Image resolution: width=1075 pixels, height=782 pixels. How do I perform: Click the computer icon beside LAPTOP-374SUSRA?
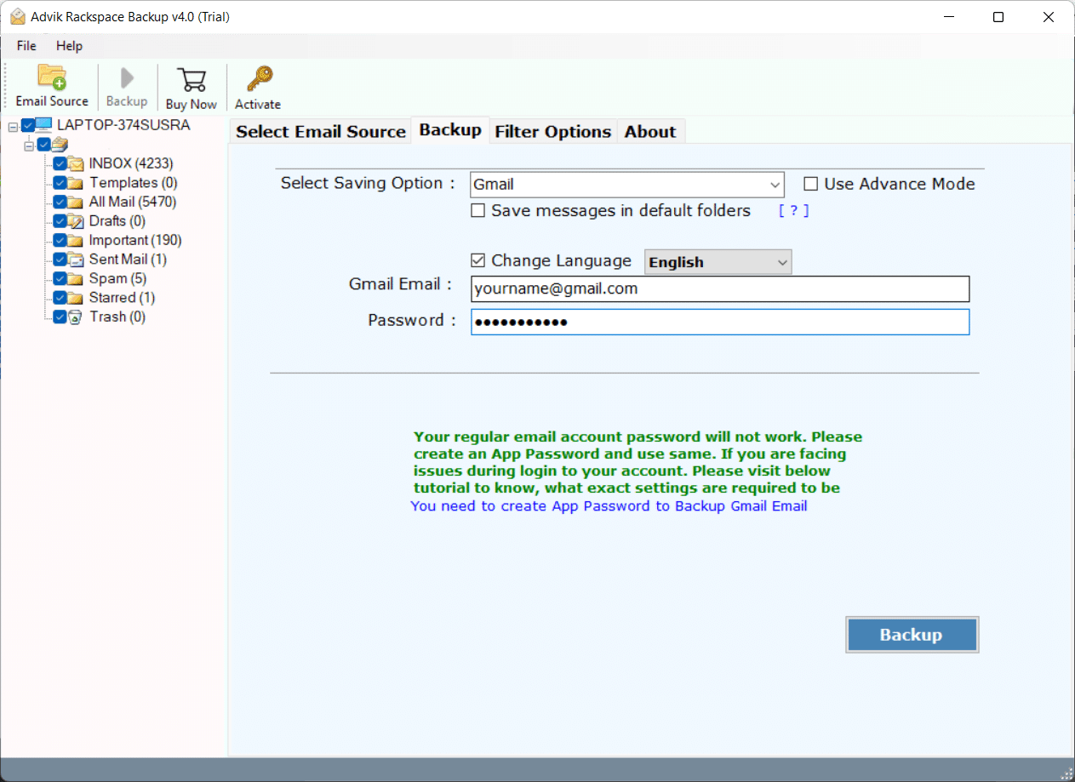pos(43,125)
